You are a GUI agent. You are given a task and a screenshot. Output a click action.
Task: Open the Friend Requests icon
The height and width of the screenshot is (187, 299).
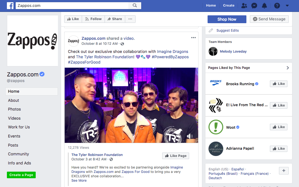tap(244, 6)
